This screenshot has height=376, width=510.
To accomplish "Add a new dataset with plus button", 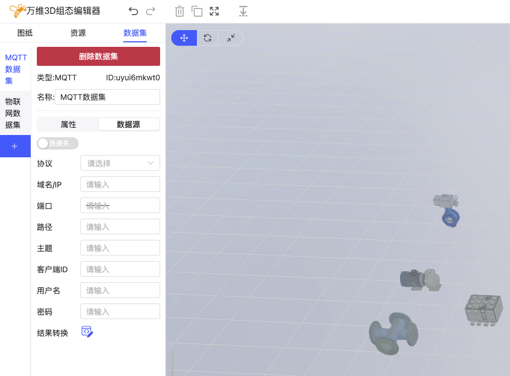I will pos(15,146).
